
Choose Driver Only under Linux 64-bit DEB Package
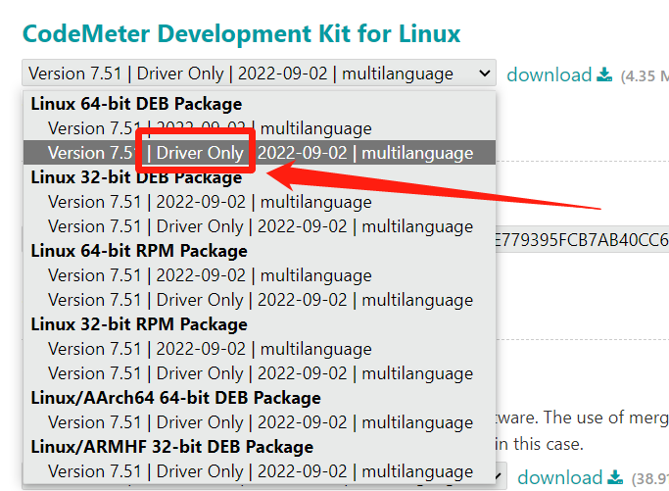pyautogui.click(x=261, y=153)
